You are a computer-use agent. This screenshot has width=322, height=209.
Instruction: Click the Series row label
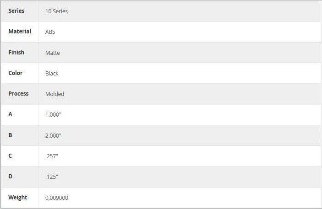16,11
